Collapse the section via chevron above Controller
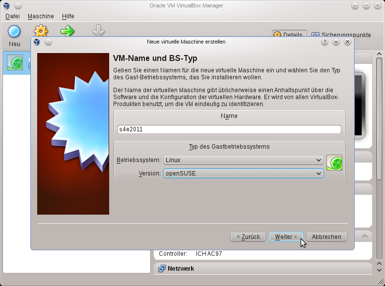 click(365, 236)
